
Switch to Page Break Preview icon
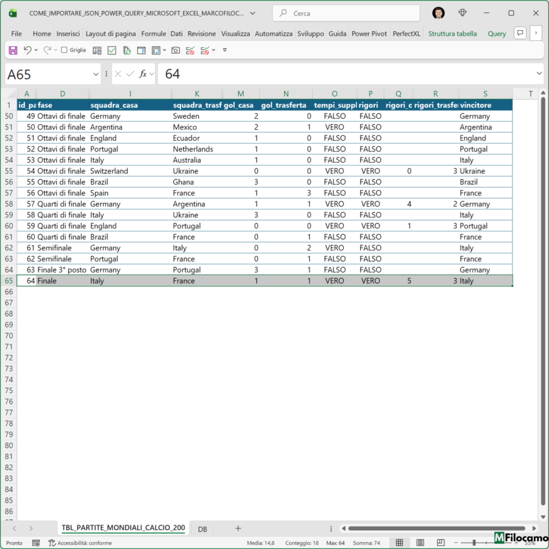point(441,543)
